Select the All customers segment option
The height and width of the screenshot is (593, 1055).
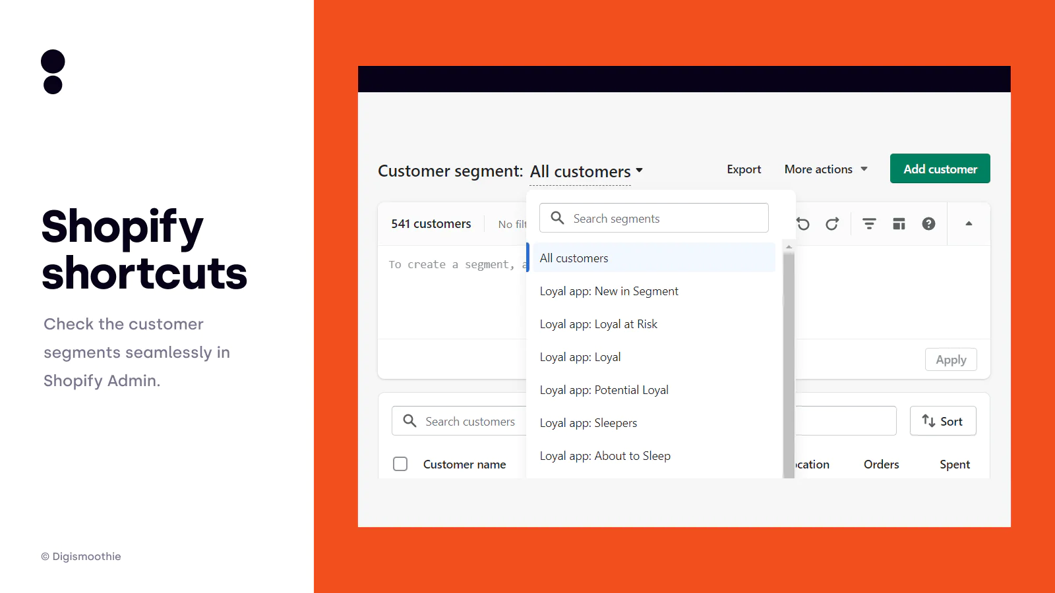tap(651, 258)
